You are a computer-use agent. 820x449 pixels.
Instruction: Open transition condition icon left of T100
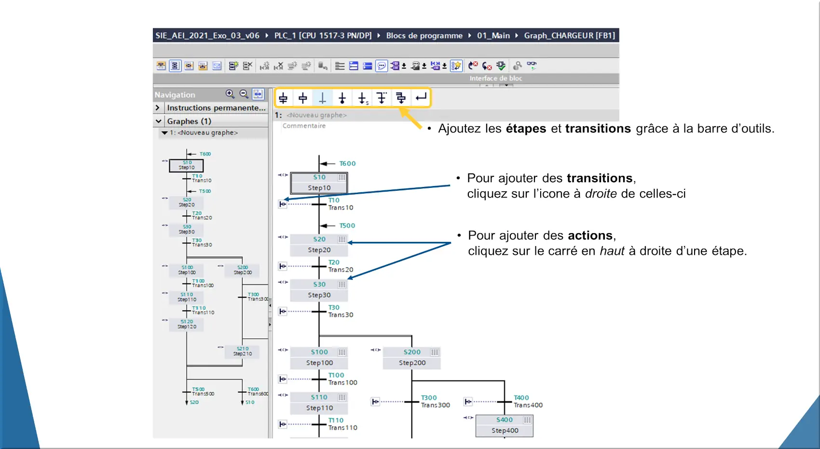[x=283, y=379]
